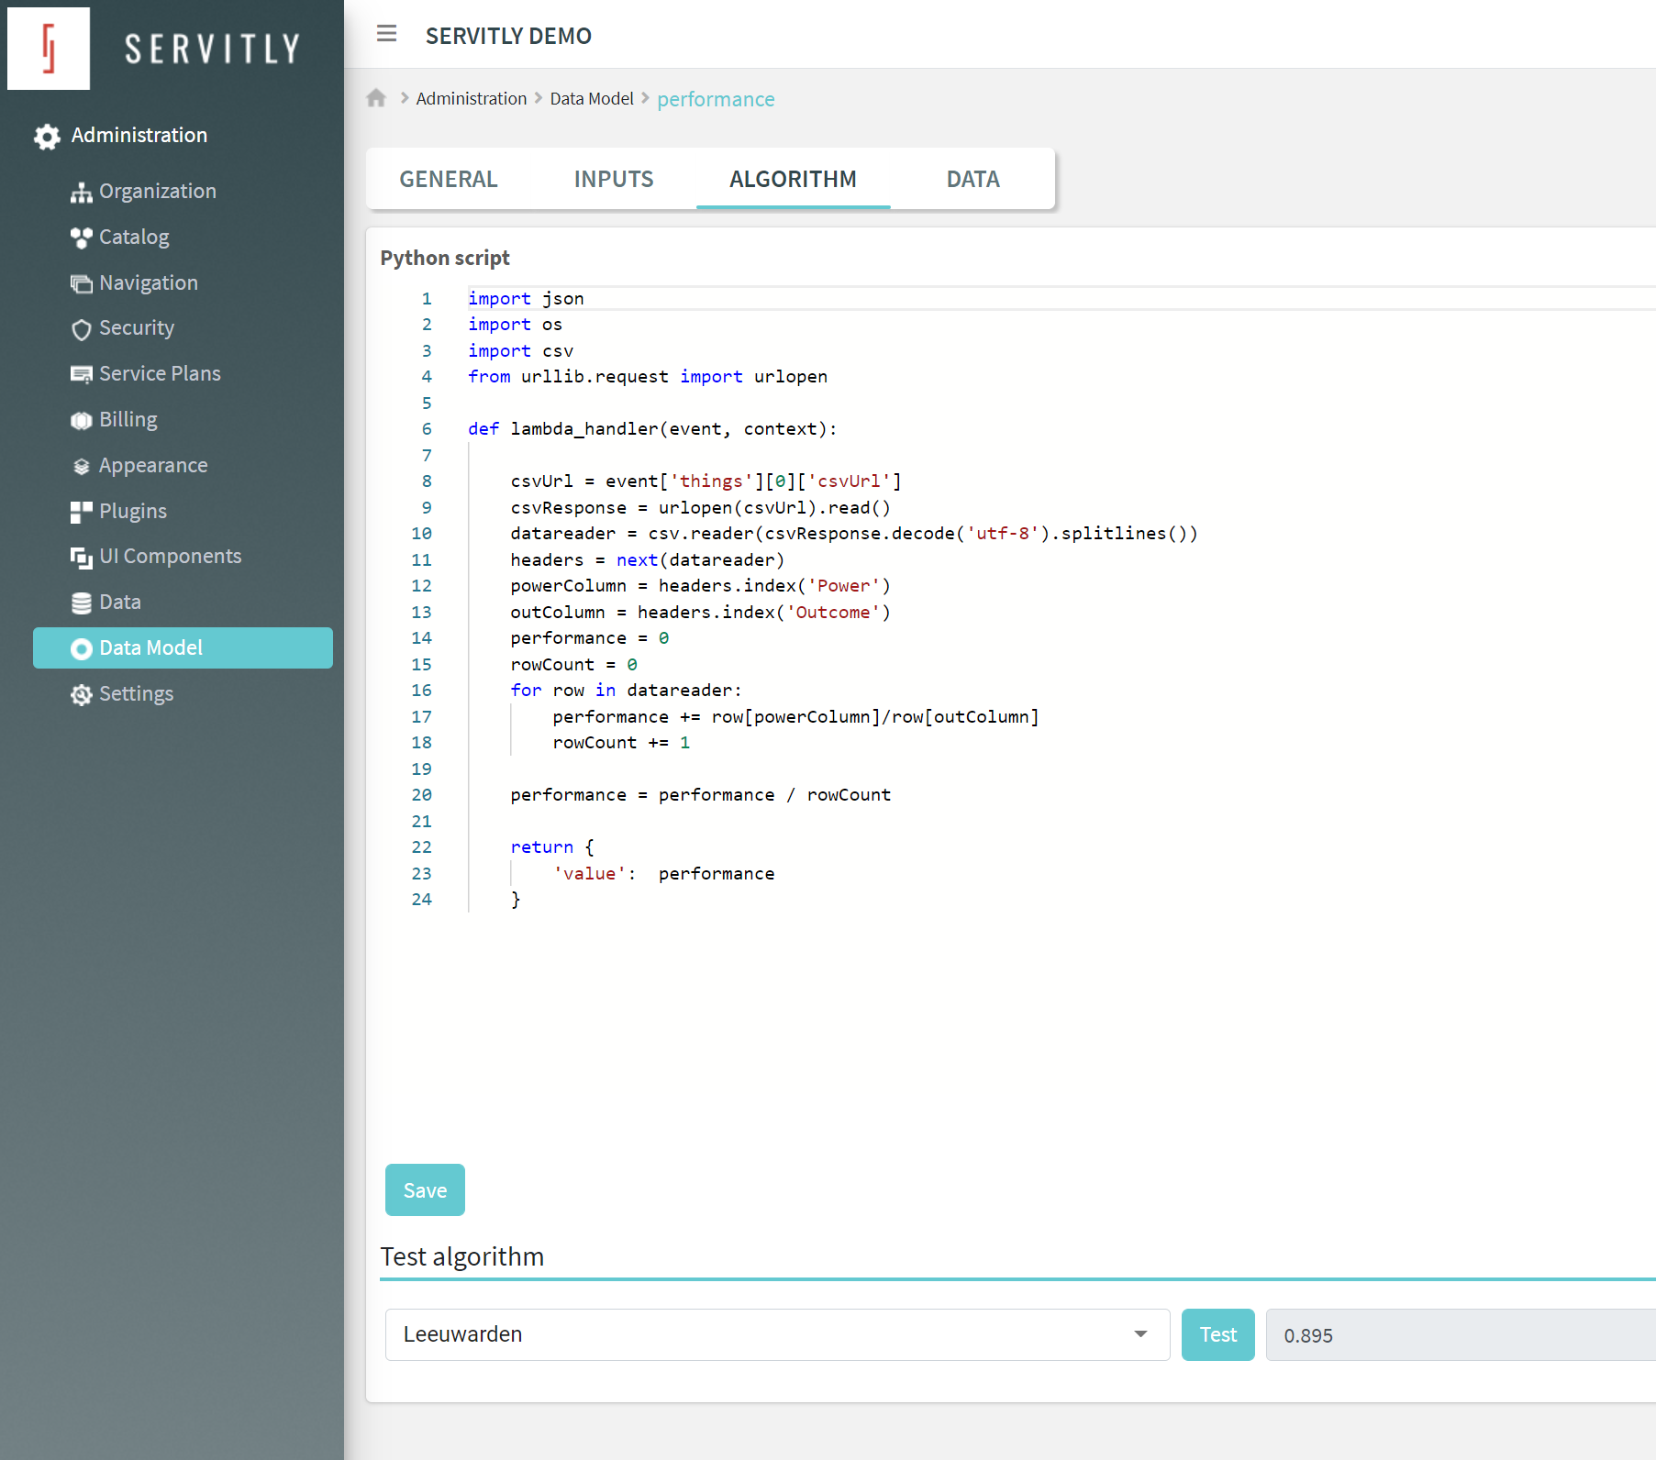This screenshot has height=1460, width=1656.
Task: Click the Administration sidebar header
Action: click(139, 135)
